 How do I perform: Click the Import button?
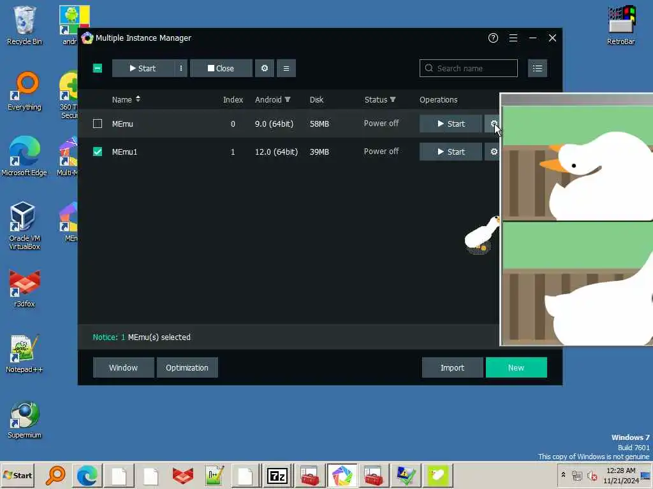click(452, 367)
